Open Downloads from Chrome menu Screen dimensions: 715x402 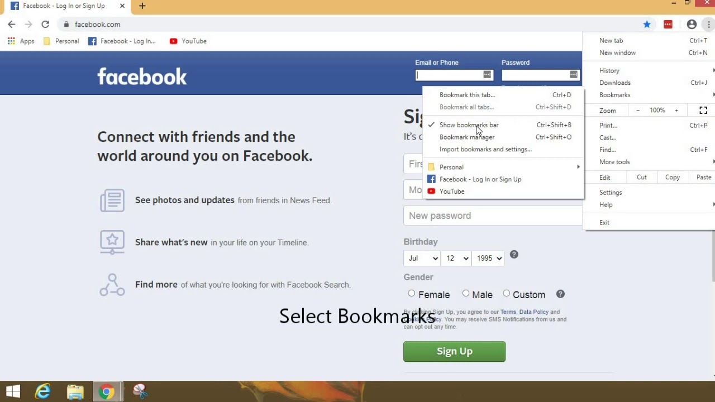pyautogui.click(x=649, y=83)
